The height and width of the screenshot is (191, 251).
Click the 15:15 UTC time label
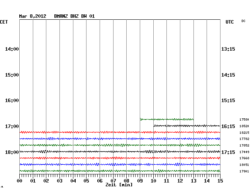click(228, 101)
